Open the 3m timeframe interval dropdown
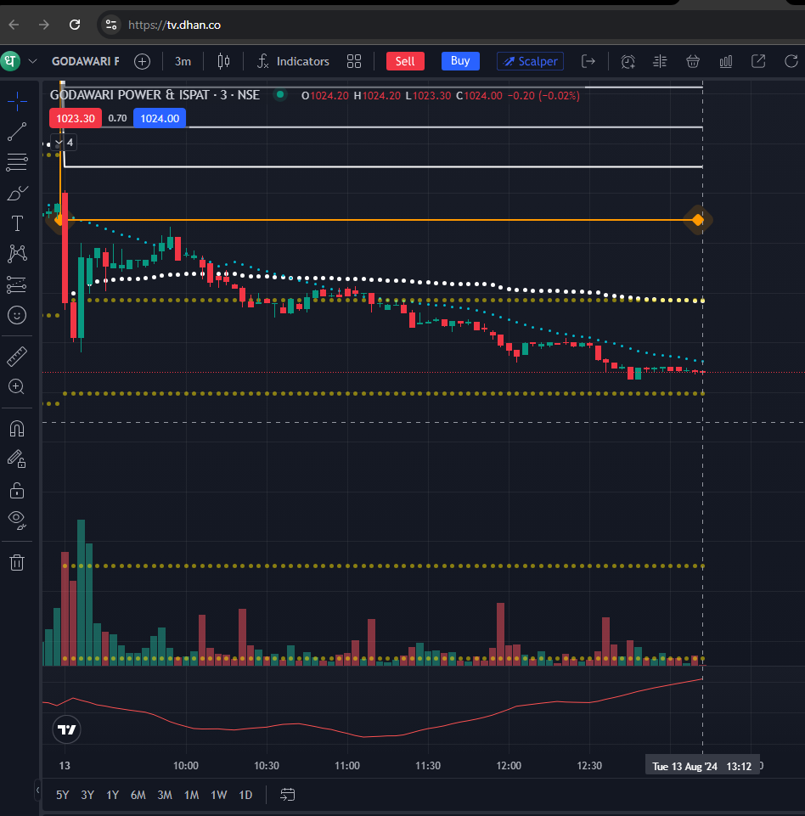This screenshot has width=805, height=816. [183, 61]
